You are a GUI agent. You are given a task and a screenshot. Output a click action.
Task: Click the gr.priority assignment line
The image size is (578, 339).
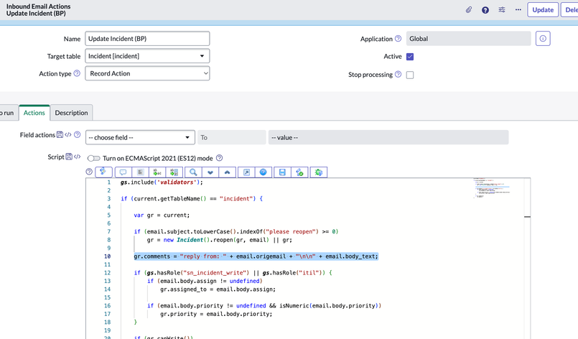pyautogui.click(x=216, y=314)
